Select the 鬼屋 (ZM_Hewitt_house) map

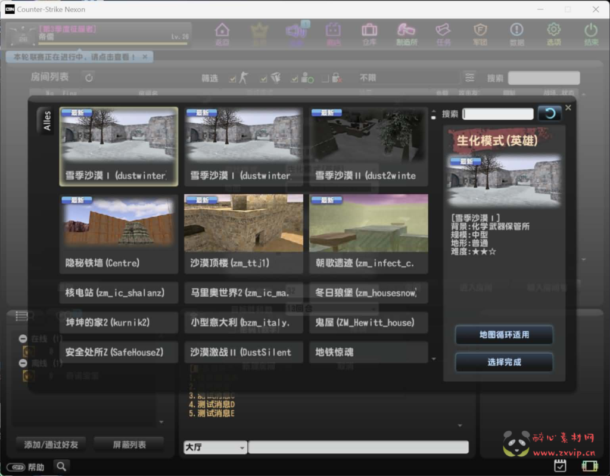tap(368, 322)
